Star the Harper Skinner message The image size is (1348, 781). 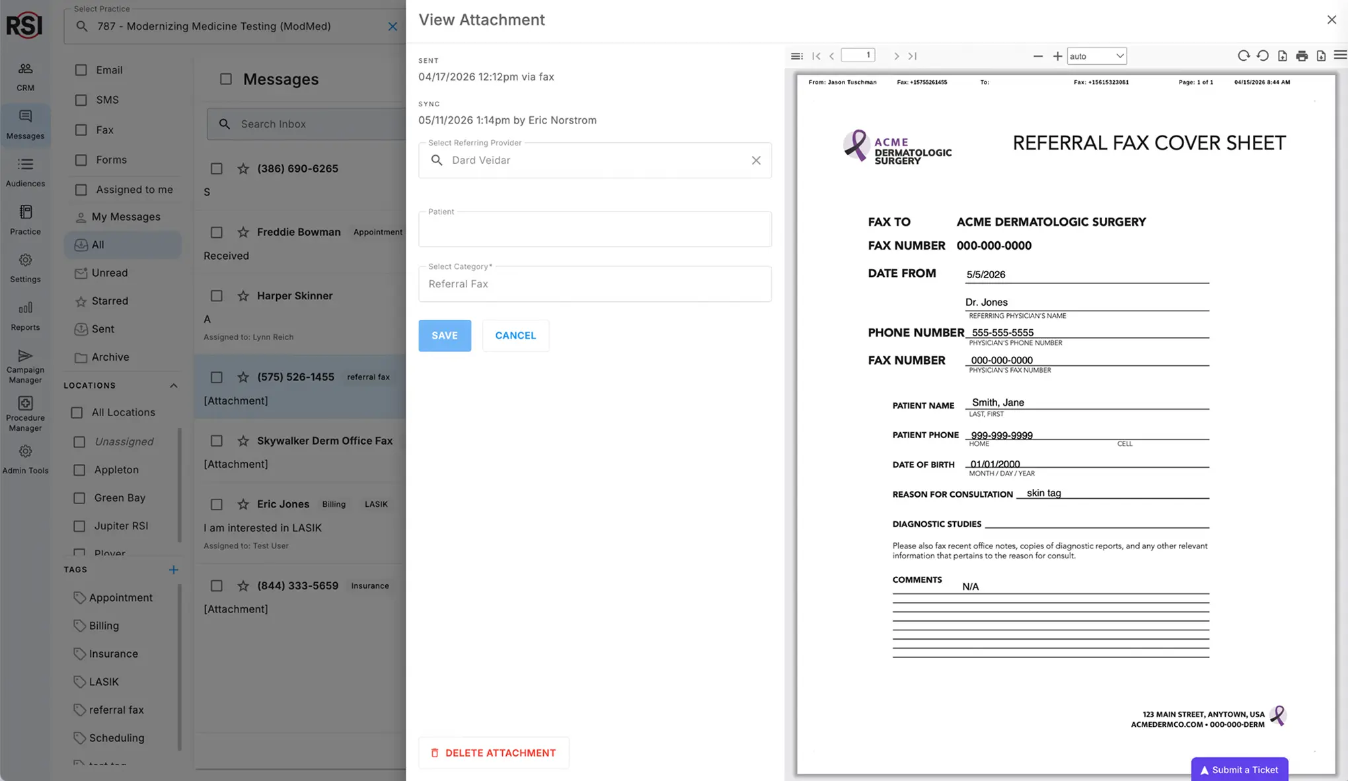tap(243, 296)
